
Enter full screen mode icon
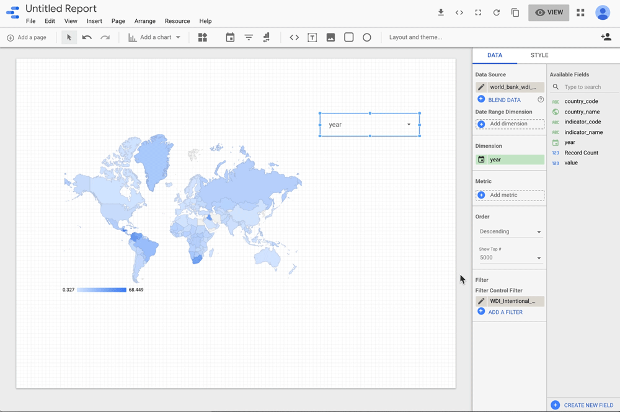click(x=478, y=12)
